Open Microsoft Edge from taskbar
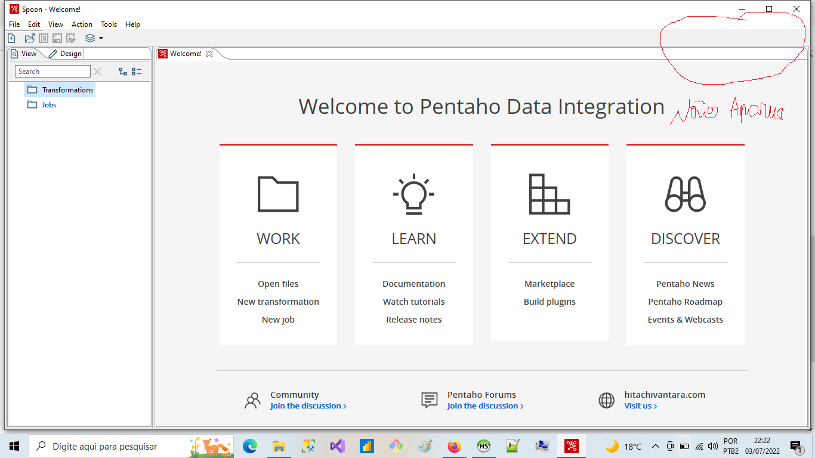 coord(250,446)
